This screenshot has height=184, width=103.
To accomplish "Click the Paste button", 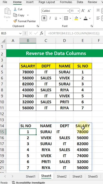I will [x=7, y=14].
